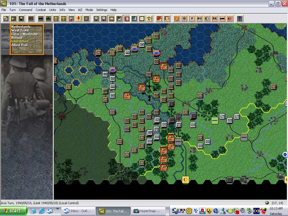
Task: Open the A/I menu
Action: pos(80,10)
